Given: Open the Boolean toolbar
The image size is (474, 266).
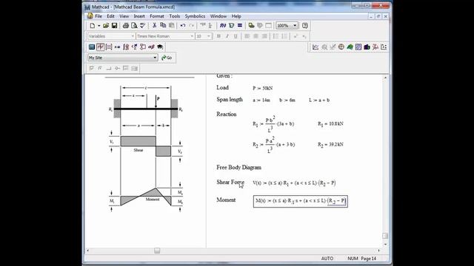Looking at the screenshot, I should tap(135, 47).
